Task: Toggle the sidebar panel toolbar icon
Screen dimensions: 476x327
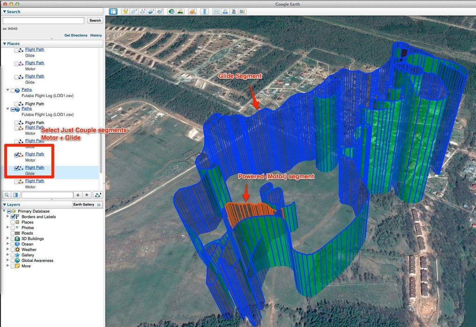Action: 113,12
